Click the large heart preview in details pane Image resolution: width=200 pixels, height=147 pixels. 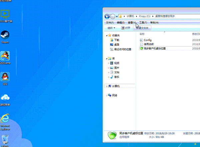112,135
